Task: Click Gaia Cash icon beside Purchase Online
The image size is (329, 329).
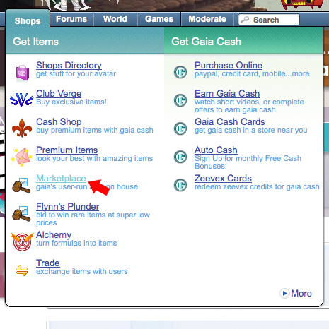Action: pos(180,72)
